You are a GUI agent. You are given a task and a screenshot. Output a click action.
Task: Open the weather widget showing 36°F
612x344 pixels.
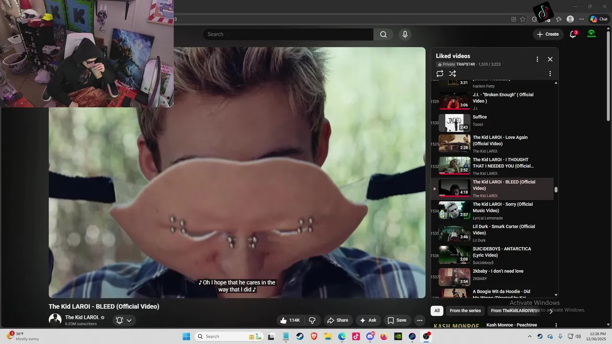point(23,336)
